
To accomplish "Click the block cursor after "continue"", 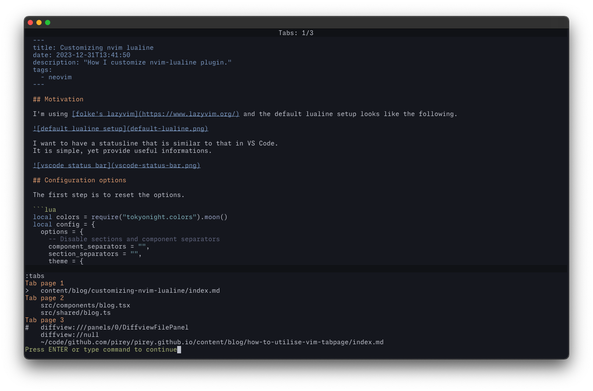I will [179, 349].
